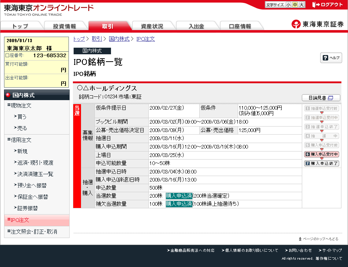Open 預り金へ振替 in sidebar
Viewport: 348px width, 267px height.
tap(32, 185)
